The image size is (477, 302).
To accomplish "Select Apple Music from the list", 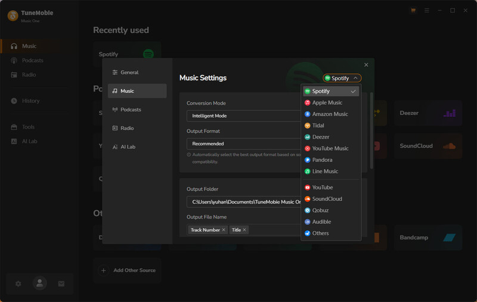I will [x=327, y=103].
